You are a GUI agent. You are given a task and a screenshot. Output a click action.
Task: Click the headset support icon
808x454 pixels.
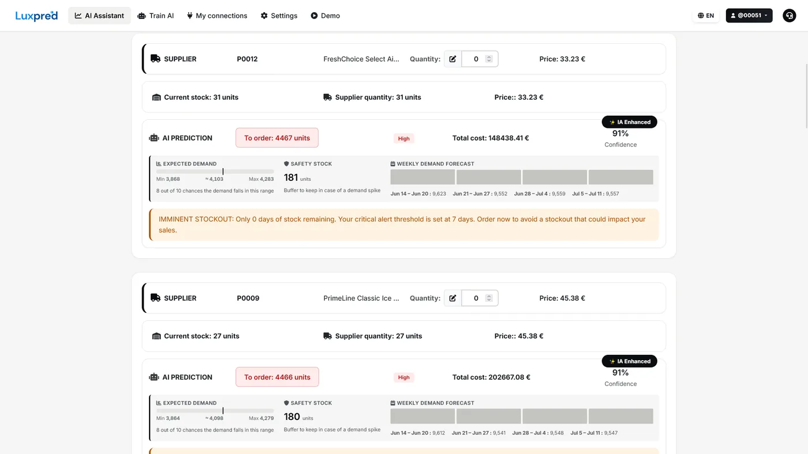point(789,16)
